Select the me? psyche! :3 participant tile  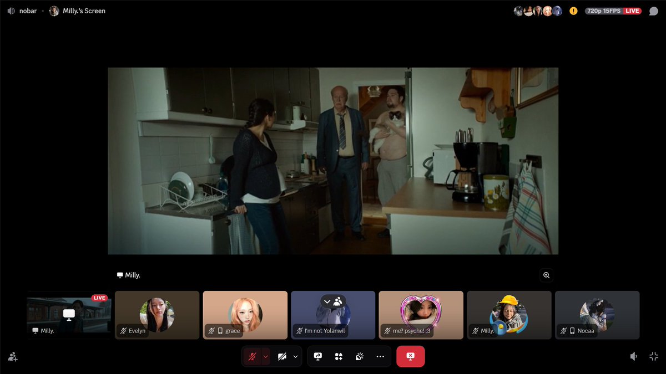[x=421, y=315]
